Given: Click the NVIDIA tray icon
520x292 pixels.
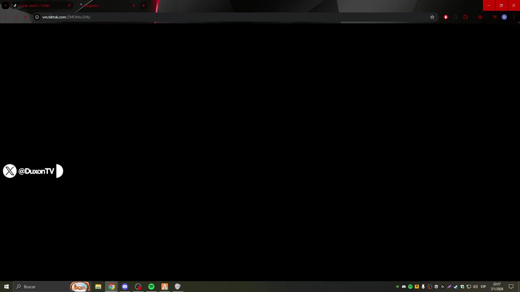Looking at the screenshot, I should tap(397, 287).
